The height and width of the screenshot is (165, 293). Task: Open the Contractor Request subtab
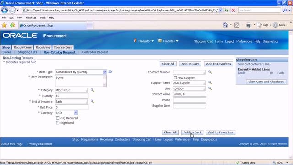pos(95,52)
